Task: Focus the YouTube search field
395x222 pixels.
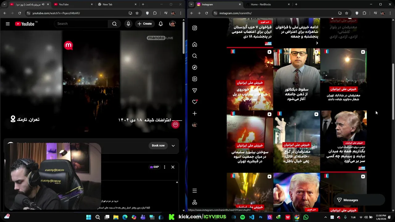Action: click(x=81, y=24)
